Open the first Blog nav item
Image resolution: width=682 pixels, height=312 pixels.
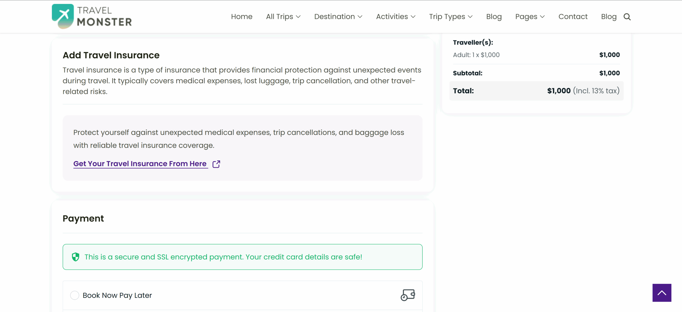494,17
